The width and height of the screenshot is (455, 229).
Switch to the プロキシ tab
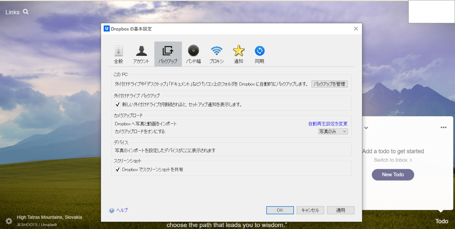pyautogui.click(x=216, y=54)
